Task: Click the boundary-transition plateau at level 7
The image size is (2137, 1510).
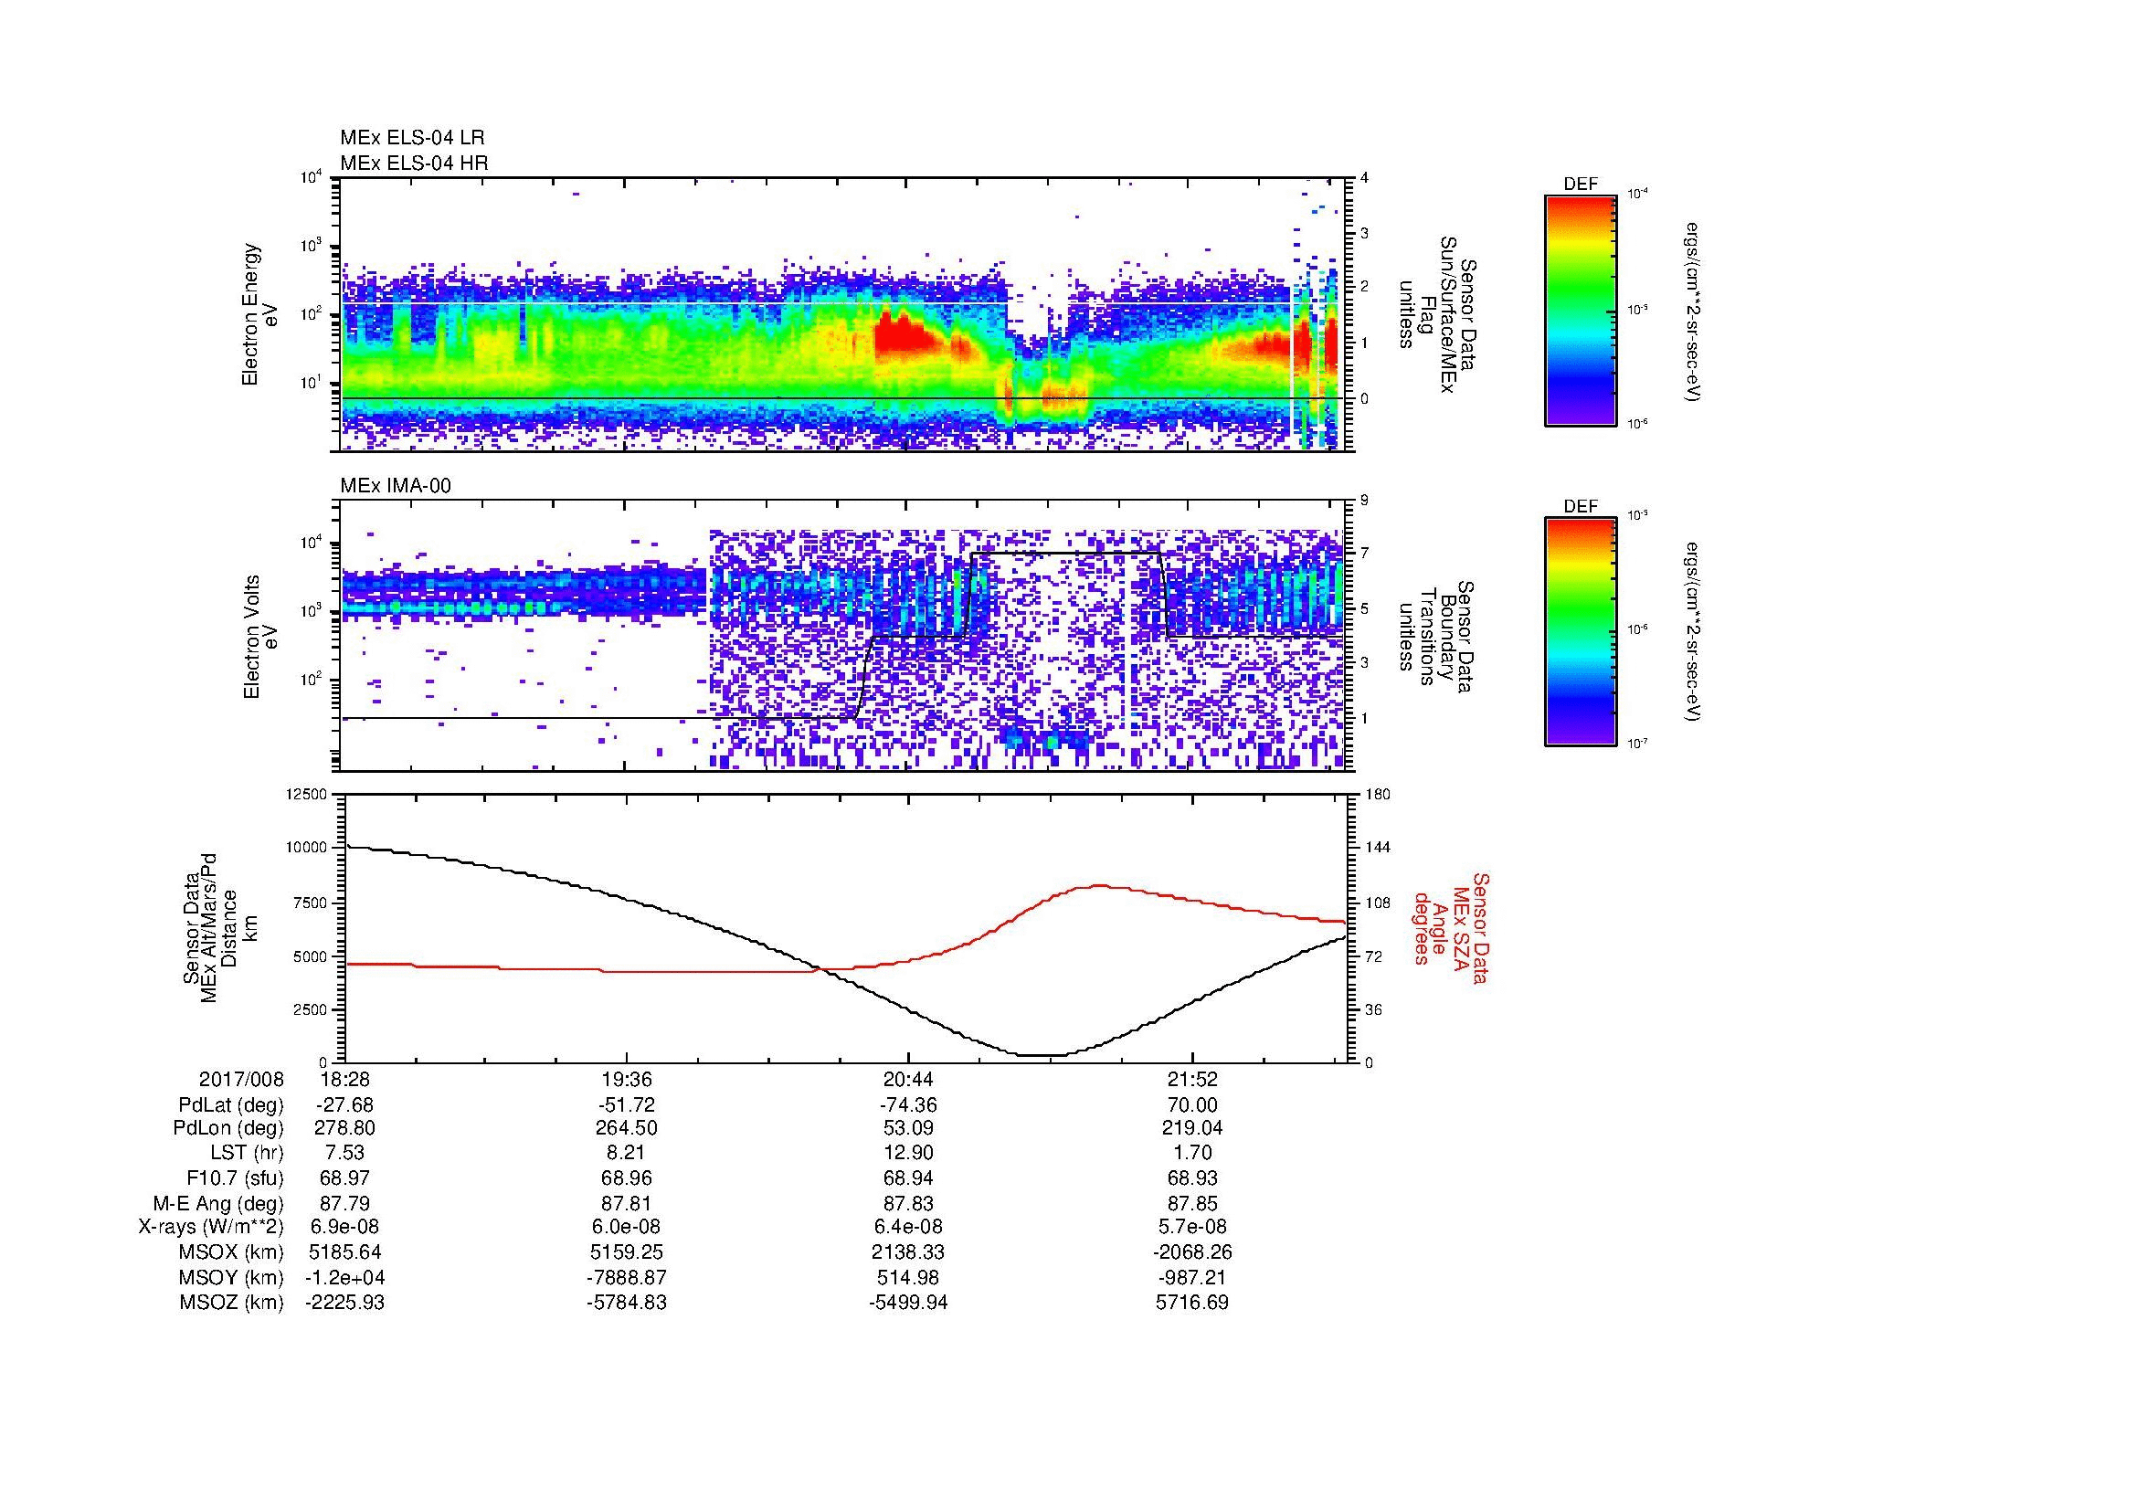Action: 1065,554
